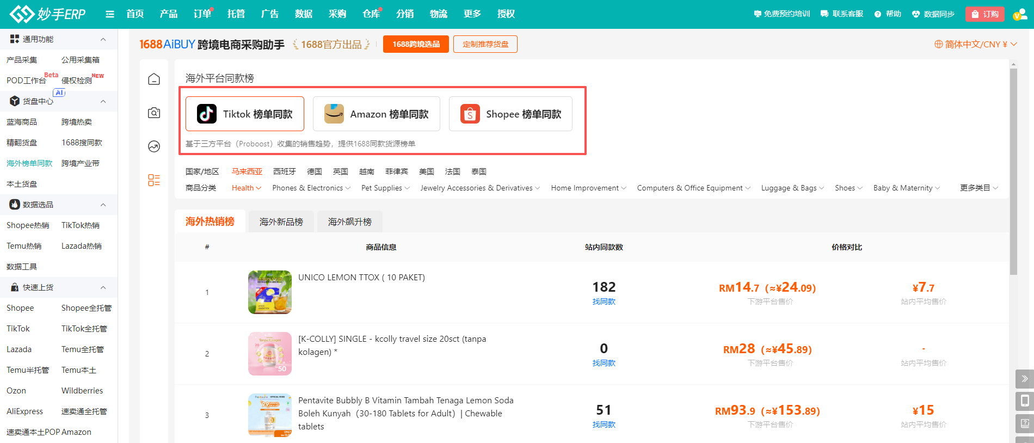Click 找同款 for Pentavite Bubbly B Vitamin
This screenshot has height=443, width=1034.
[x=604, y=424]
